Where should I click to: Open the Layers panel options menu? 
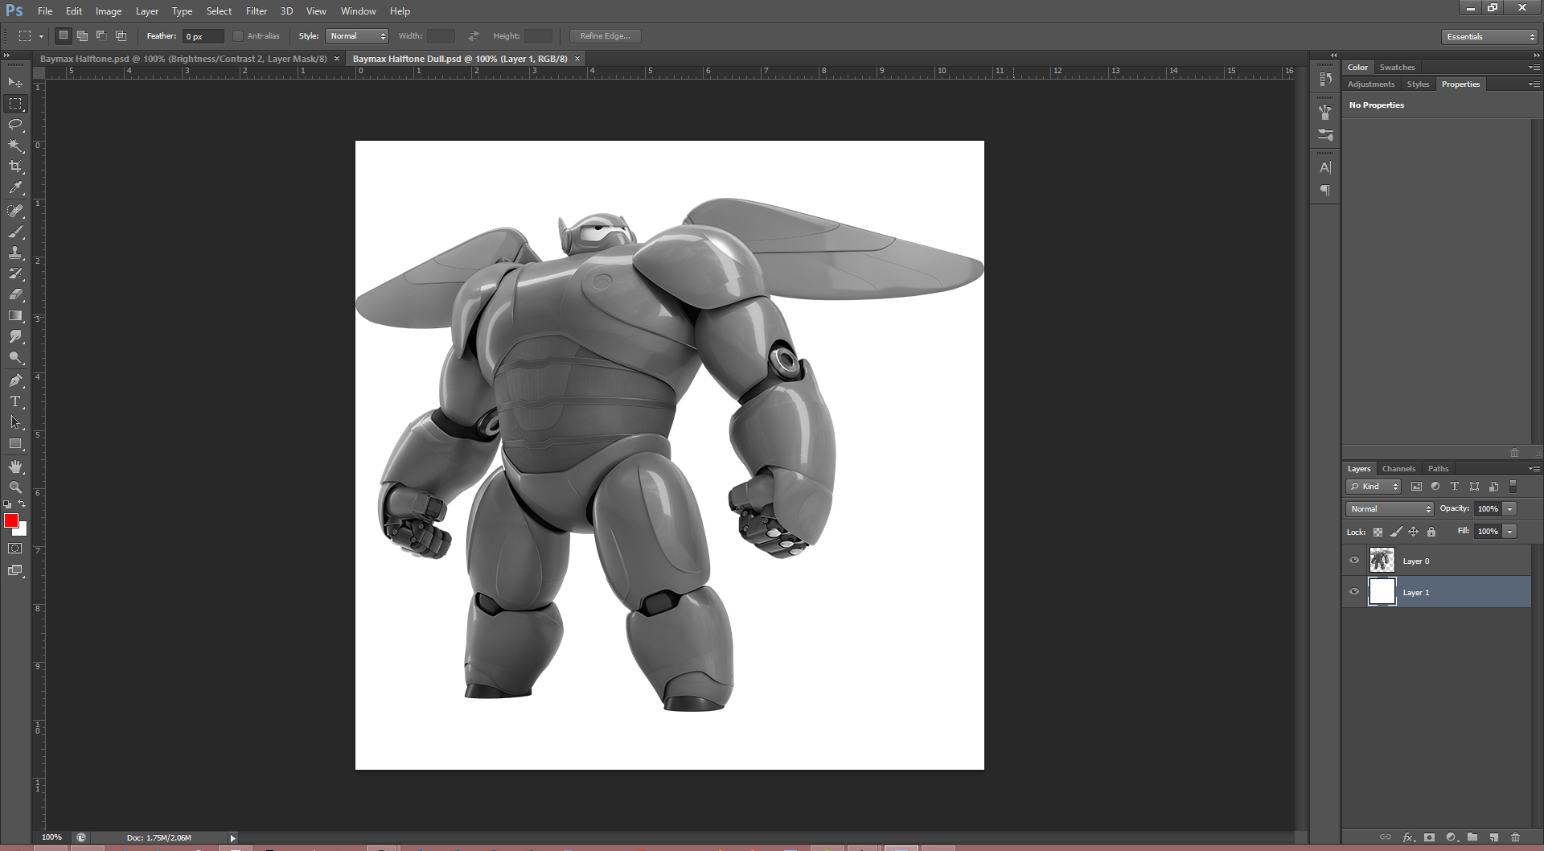(x=1534, y=468)
